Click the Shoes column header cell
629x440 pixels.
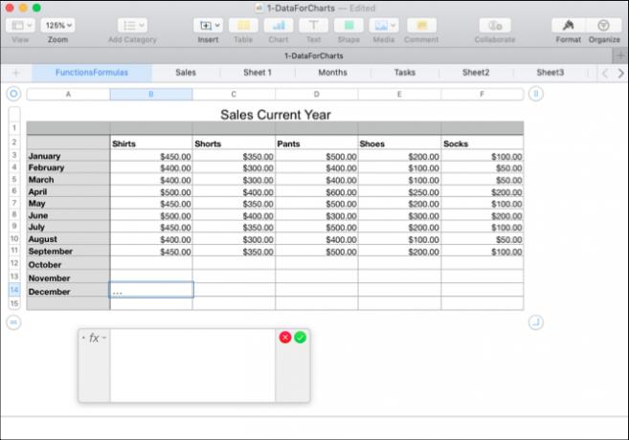(x=399, y=143)
